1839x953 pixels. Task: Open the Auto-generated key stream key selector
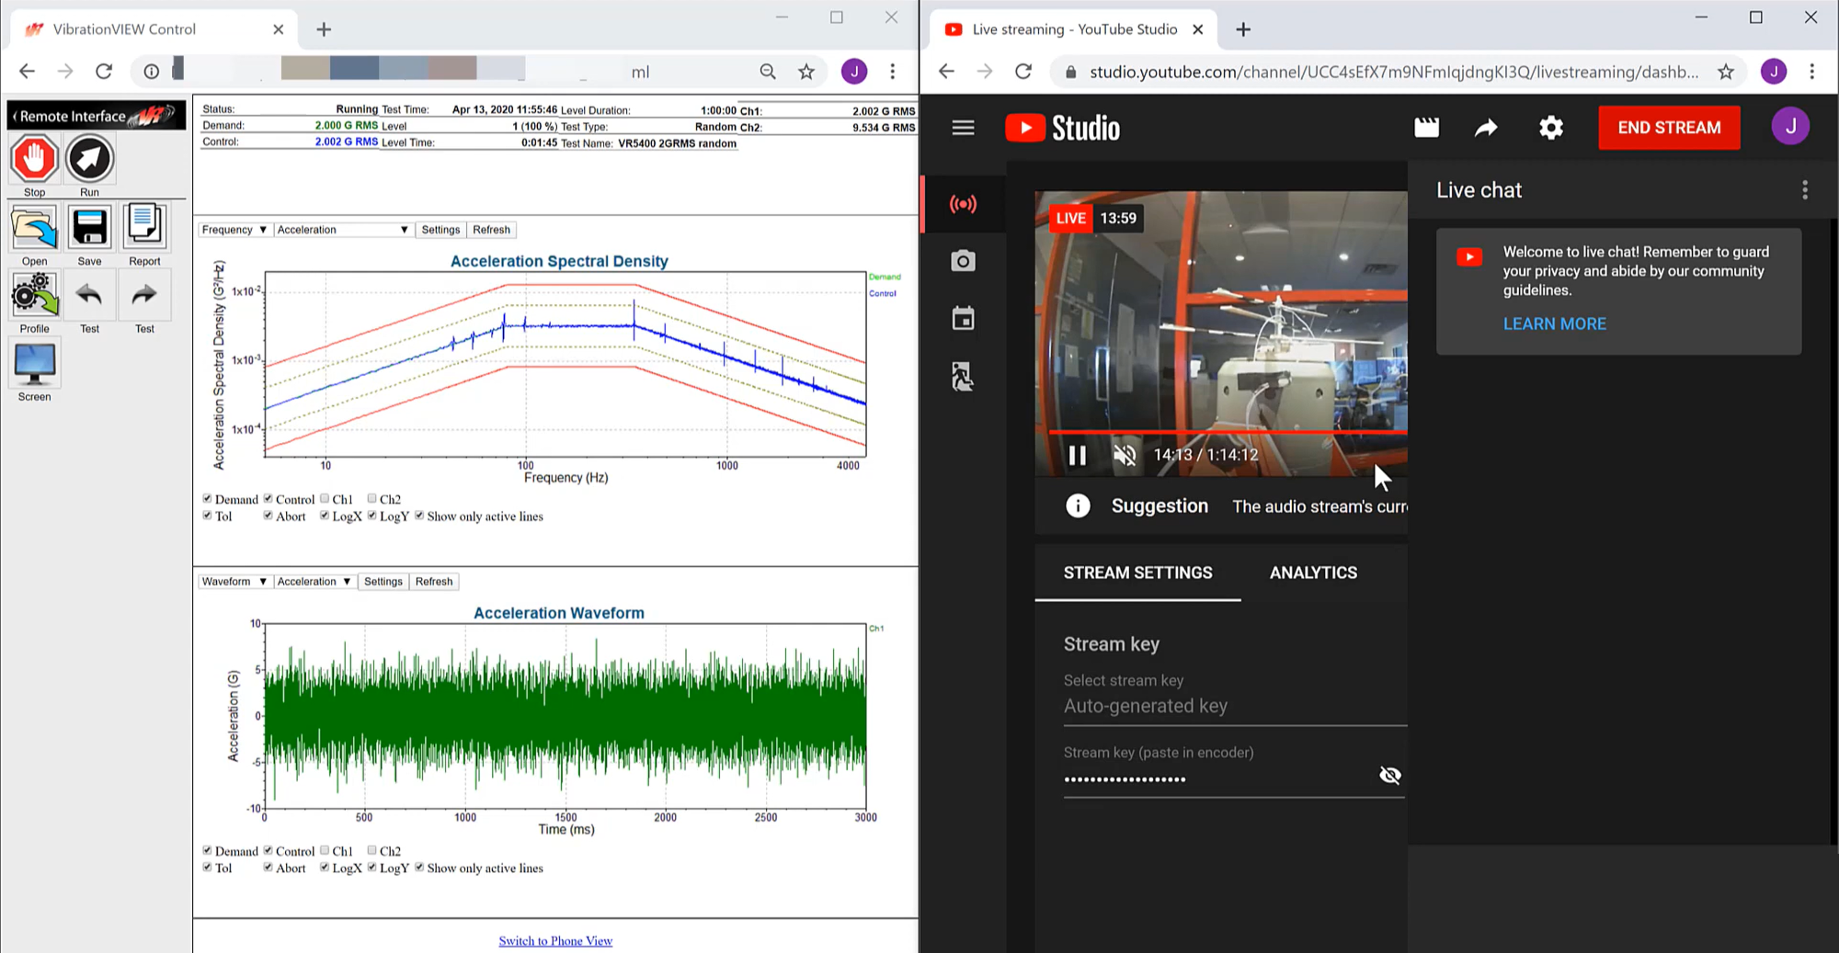(1233, 706)
